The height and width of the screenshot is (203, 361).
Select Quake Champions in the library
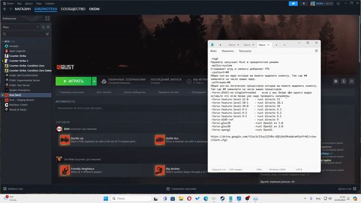(x=20, y=90)
